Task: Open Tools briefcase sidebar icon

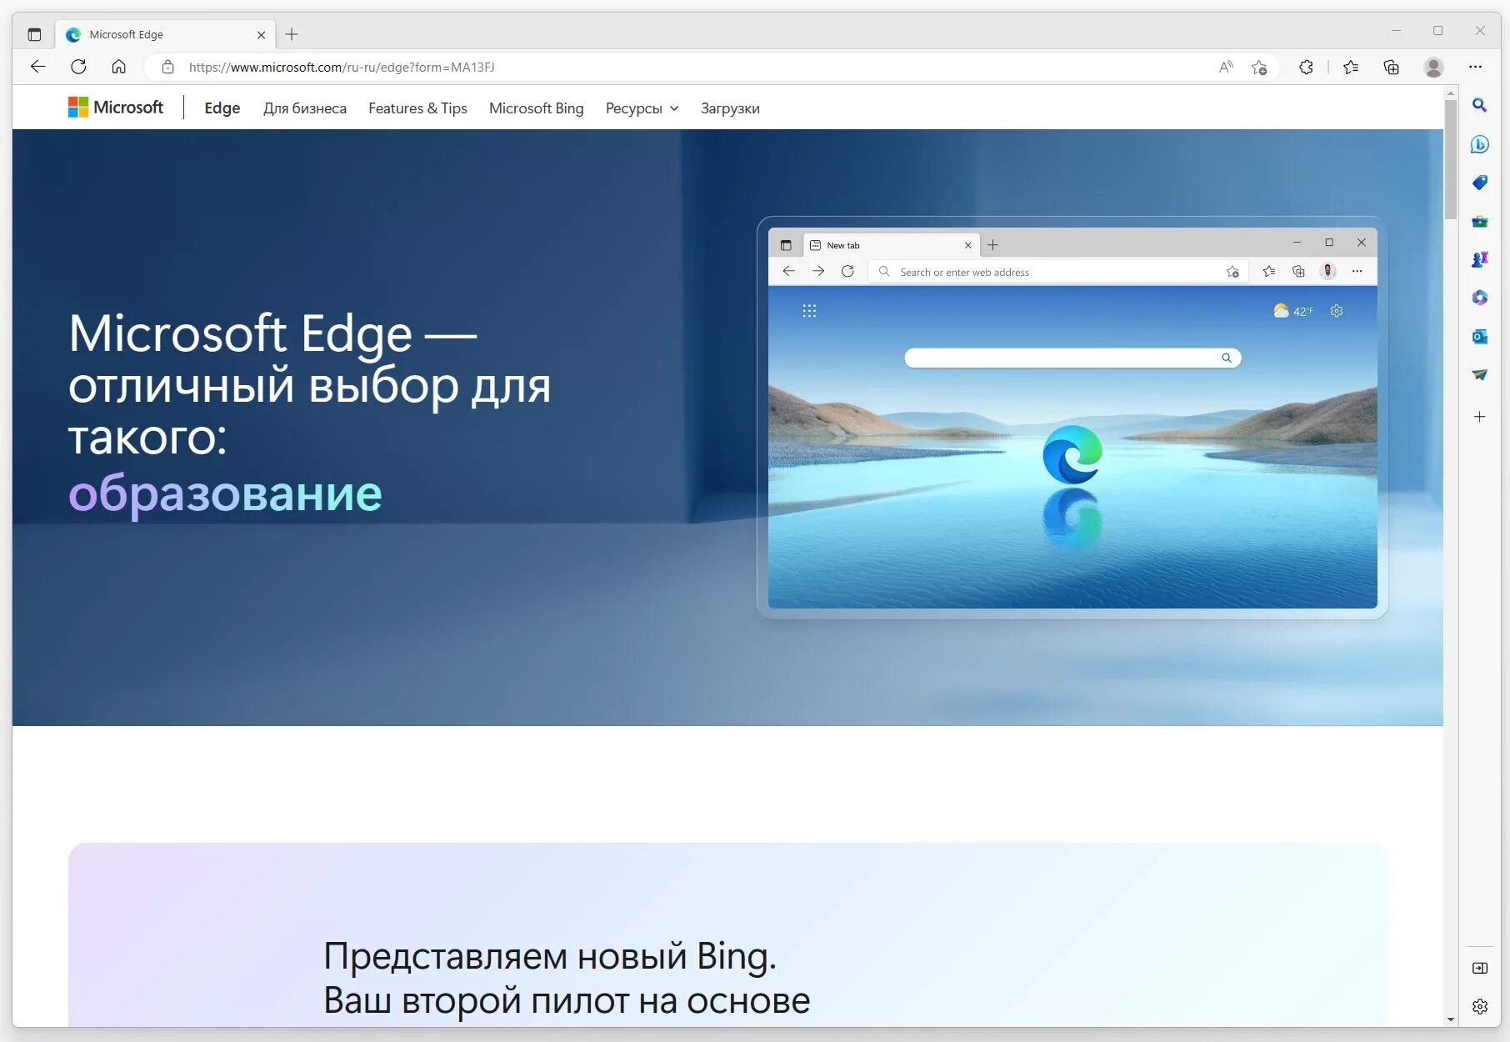Action: (x=1479, y=221)
